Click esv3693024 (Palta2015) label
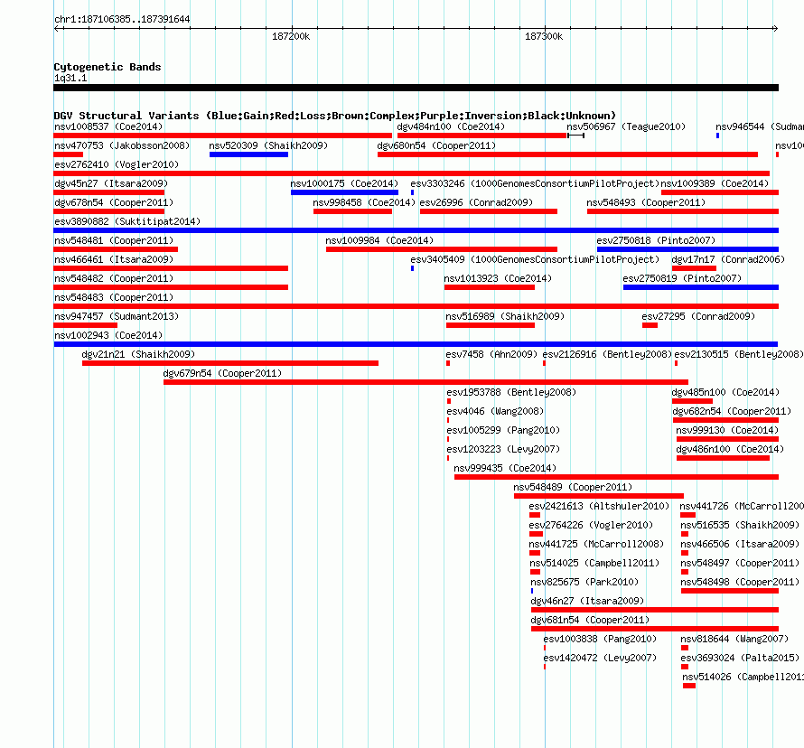 pyautogui.click(x=740, y=658)
